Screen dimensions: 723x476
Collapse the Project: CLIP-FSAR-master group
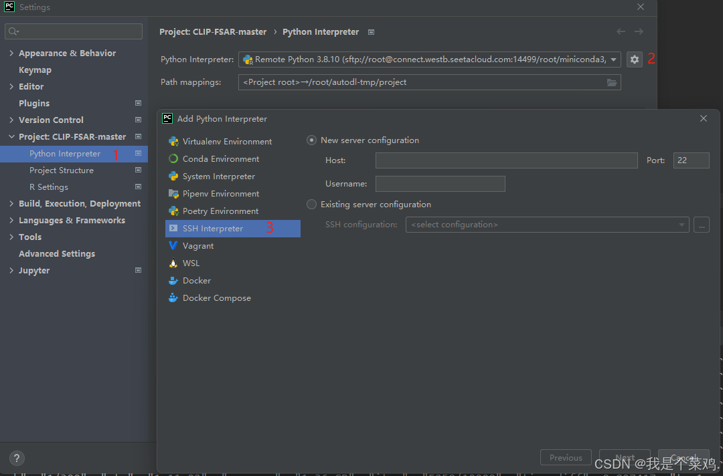11,137
